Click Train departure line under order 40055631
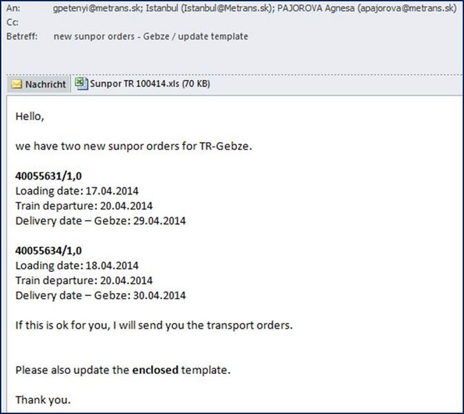 pos(84,206)
